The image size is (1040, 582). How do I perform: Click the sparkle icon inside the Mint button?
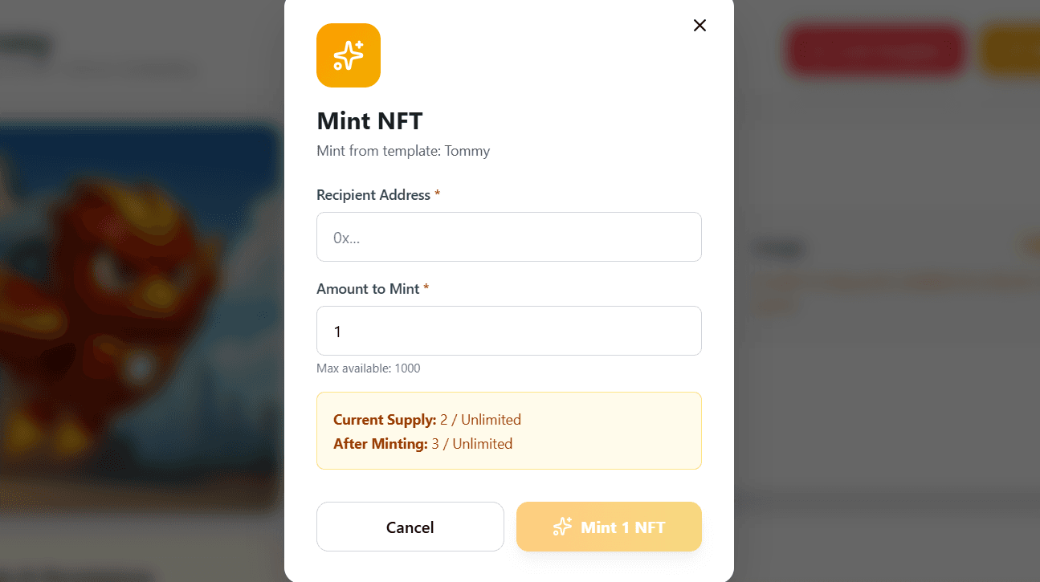tap(563, 527)
